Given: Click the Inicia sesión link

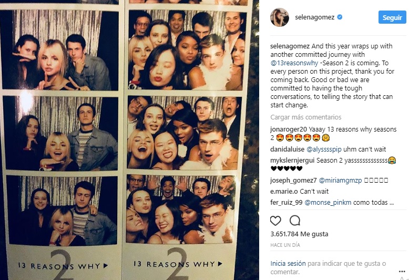Looking at the screenshot, I should (288, 264).
